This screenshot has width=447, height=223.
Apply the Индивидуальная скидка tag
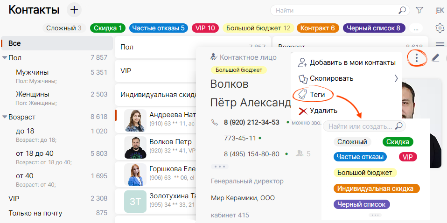(377, 188)
